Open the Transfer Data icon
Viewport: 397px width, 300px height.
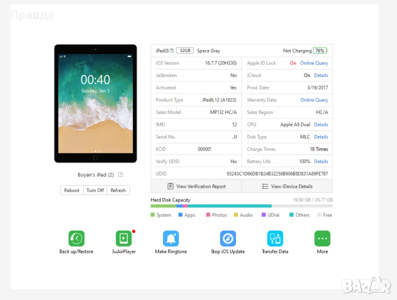[274, 238]
